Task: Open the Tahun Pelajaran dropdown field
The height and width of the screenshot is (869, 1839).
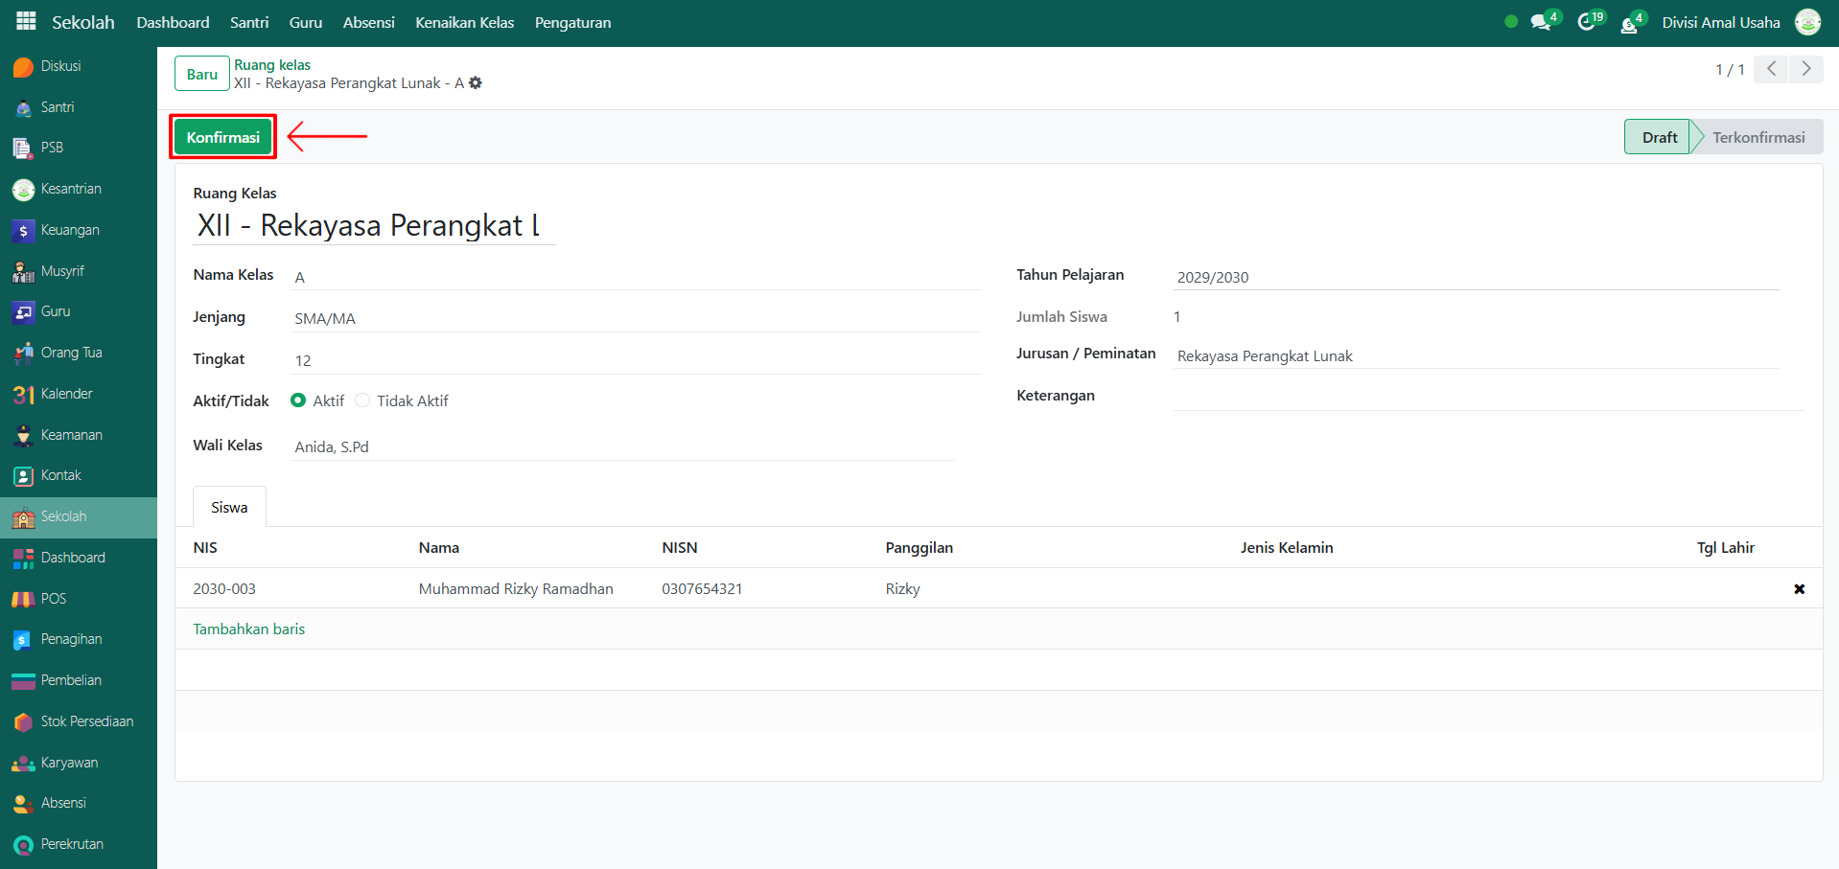Action: click(x=1475, y=277)
